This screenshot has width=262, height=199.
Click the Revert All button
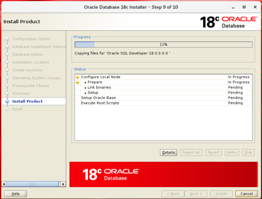[191, 152]
